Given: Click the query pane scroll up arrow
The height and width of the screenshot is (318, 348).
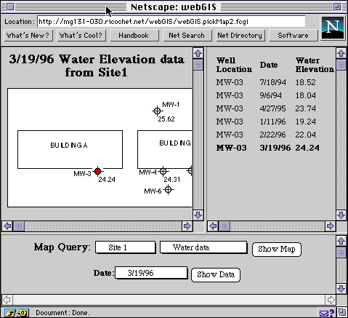Looking at the screenshot, I should pyautogui.click(x=341, y=241).
